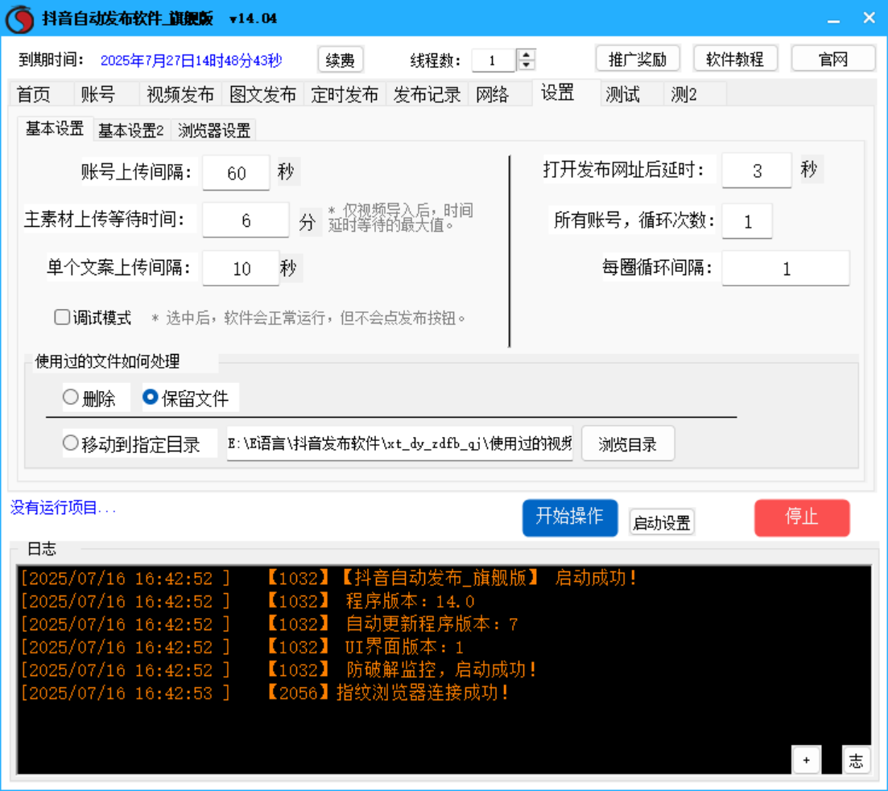Click the 浏览目录 browse button
888x791 pixels.
pyautogui.click(x=627, y=444)
